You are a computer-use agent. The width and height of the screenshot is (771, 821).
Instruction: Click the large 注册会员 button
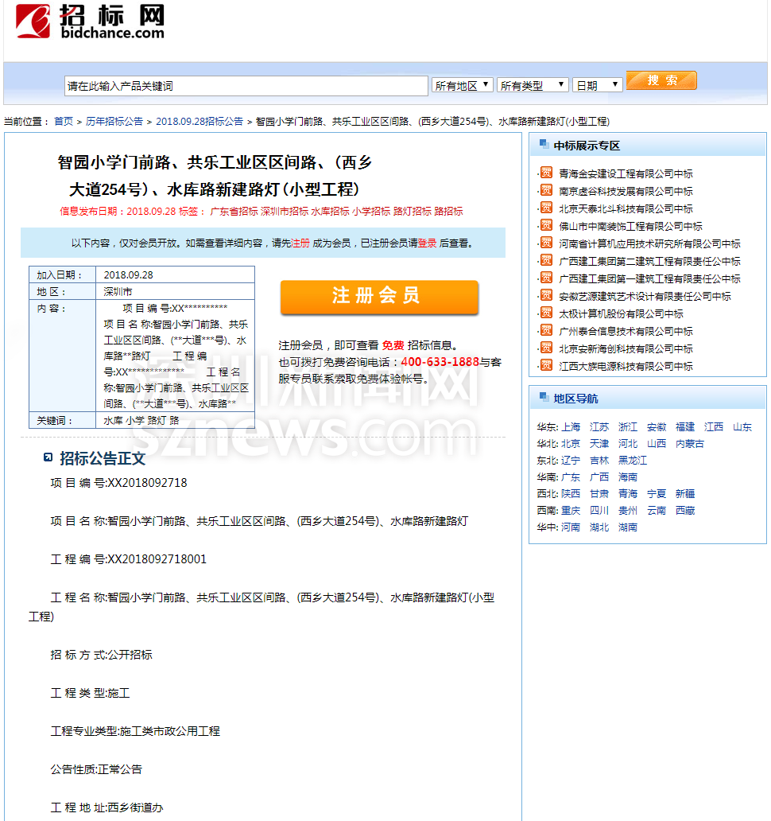[379, 297]
